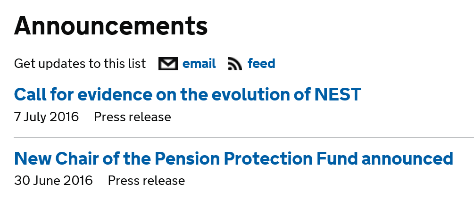Viewport: 474px width, 200px height.
Task: Click 'Call for' at start of first headline
Action: (44, 94)
